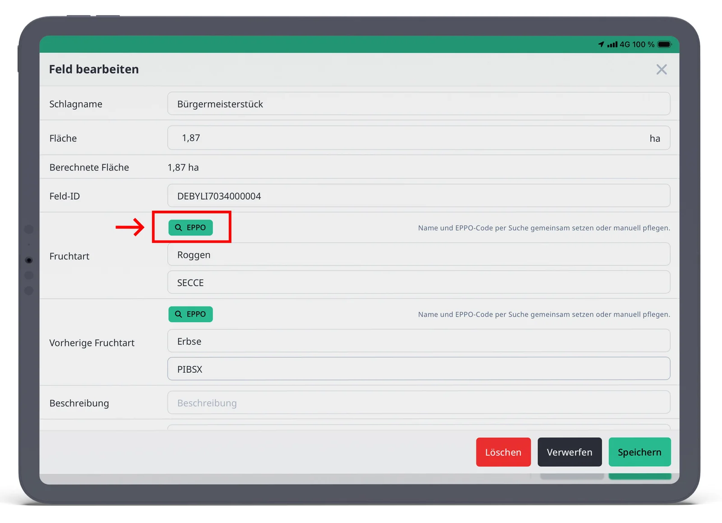722x523 pixels.
Task: Click the EPPO search button for Fruchtart
Action: [x=190, y=227]
